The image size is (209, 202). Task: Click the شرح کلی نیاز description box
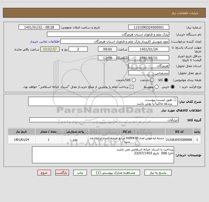tap(103, 102)
